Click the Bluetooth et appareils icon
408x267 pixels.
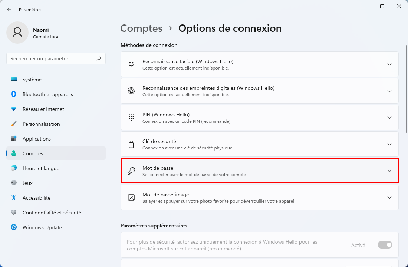coord(14,94)
